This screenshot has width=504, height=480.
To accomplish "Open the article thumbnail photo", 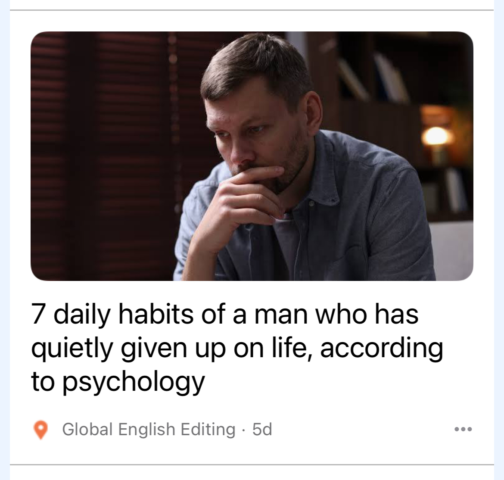I will tap(252, 156).
